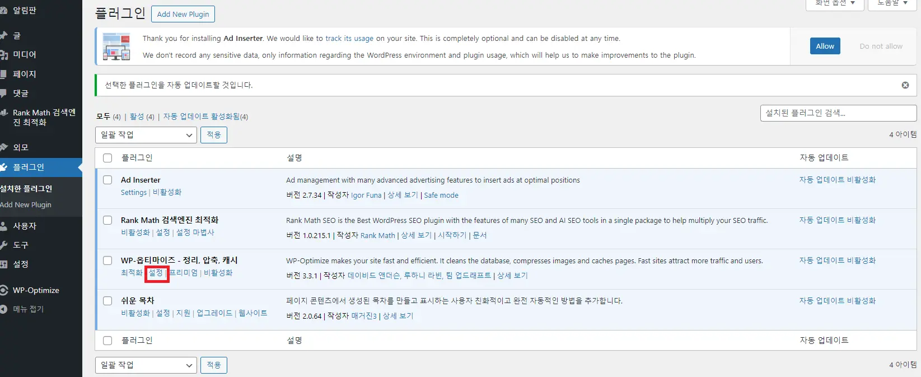Click the Ad Inserter notice illustration
Viewport: 921px width, 377px height.
(116, 46)
